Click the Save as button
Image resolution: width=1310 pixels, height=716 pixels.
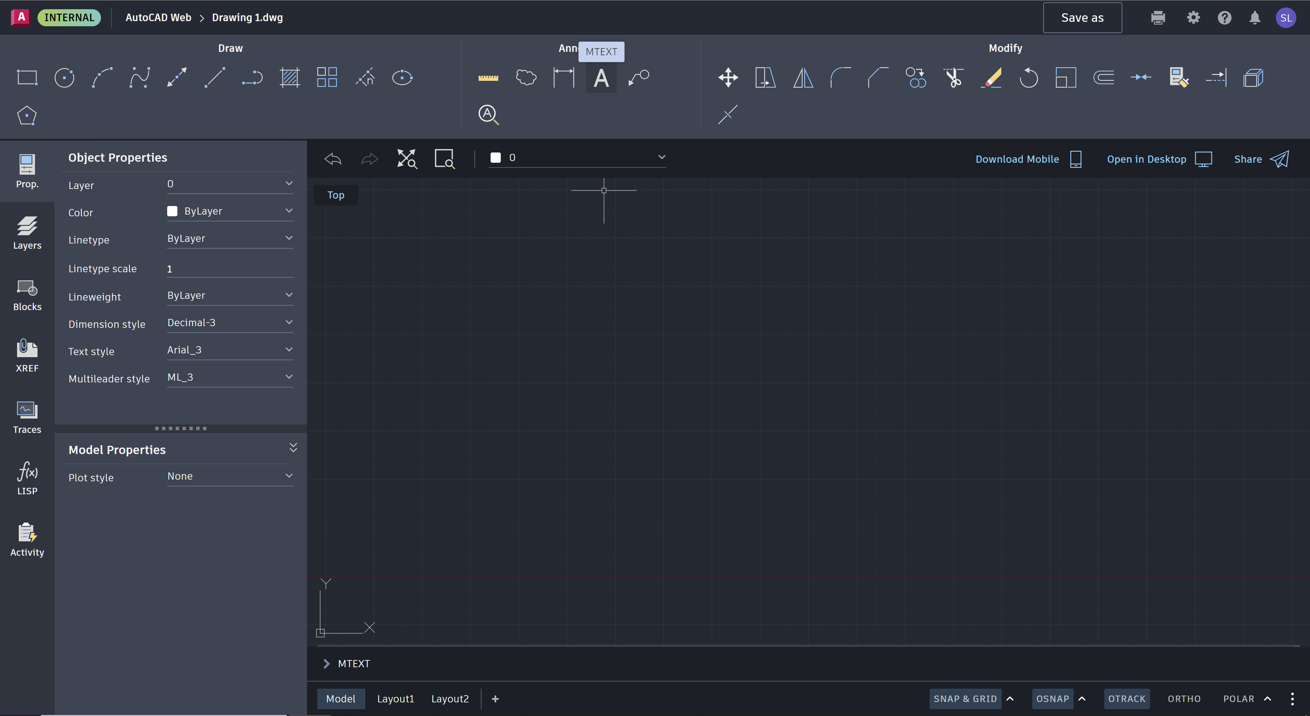(1082, 18)
